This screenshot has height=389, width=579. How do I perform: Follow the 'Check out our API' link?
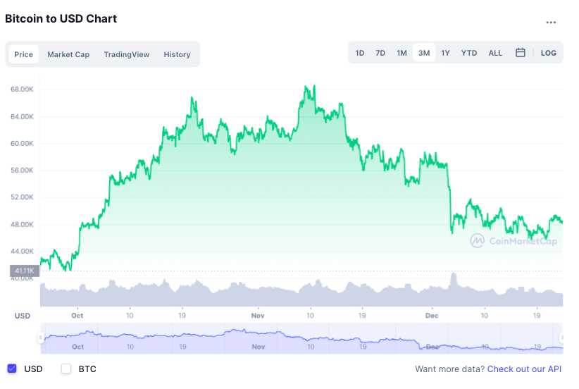(x=525, y=369)
